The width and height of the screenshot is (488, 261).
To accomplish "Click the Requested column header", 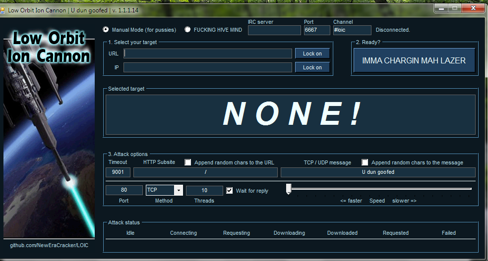I will 396,233.
